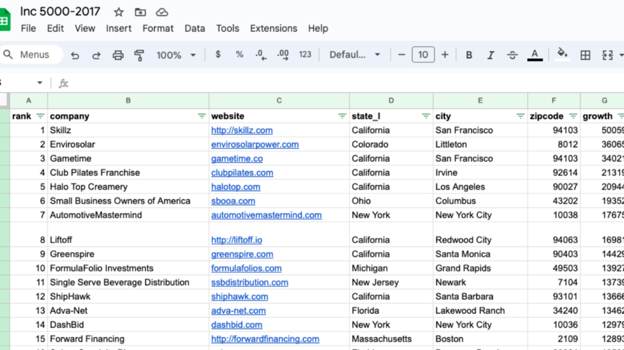Follow the http://skillz.com link

click(x=242, y=131)
